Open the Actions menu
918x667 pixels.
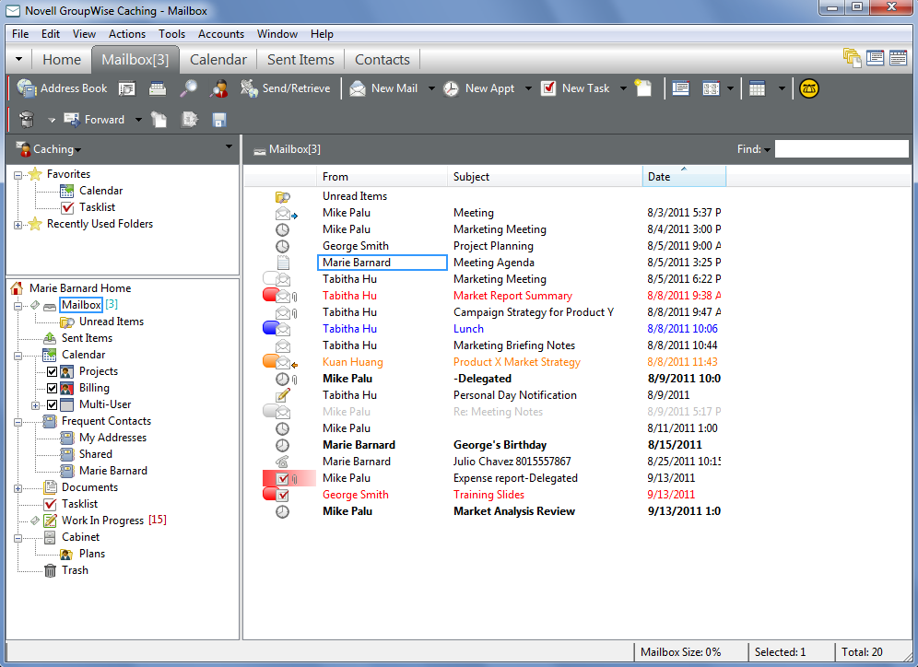click(x=127, y=34)
